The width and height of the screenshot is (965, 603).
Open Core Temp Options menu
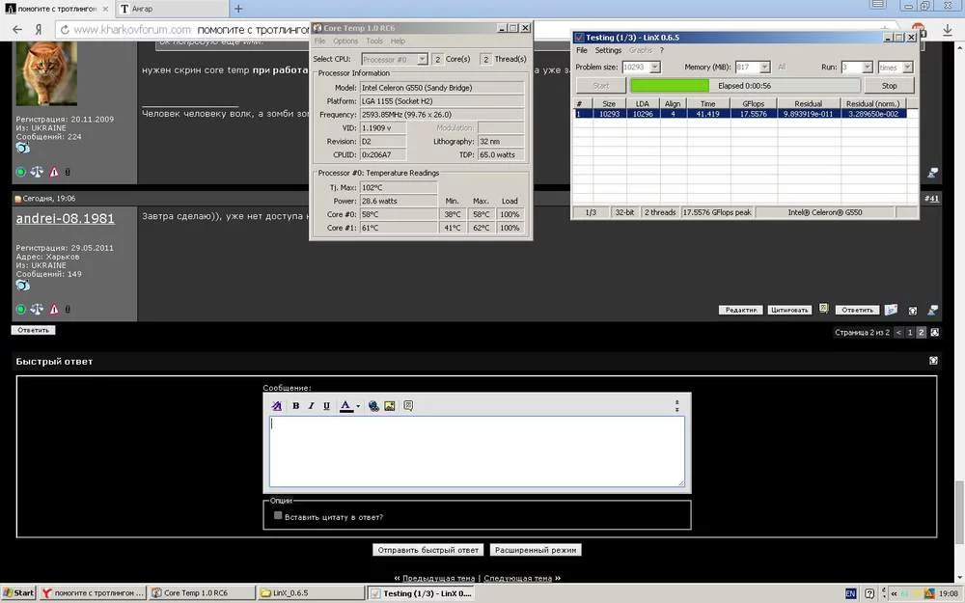pos(345,41)
